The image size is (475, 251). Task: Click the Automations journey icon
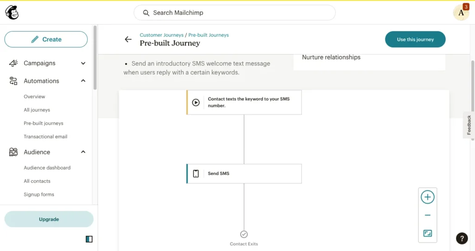click(13, 81)
